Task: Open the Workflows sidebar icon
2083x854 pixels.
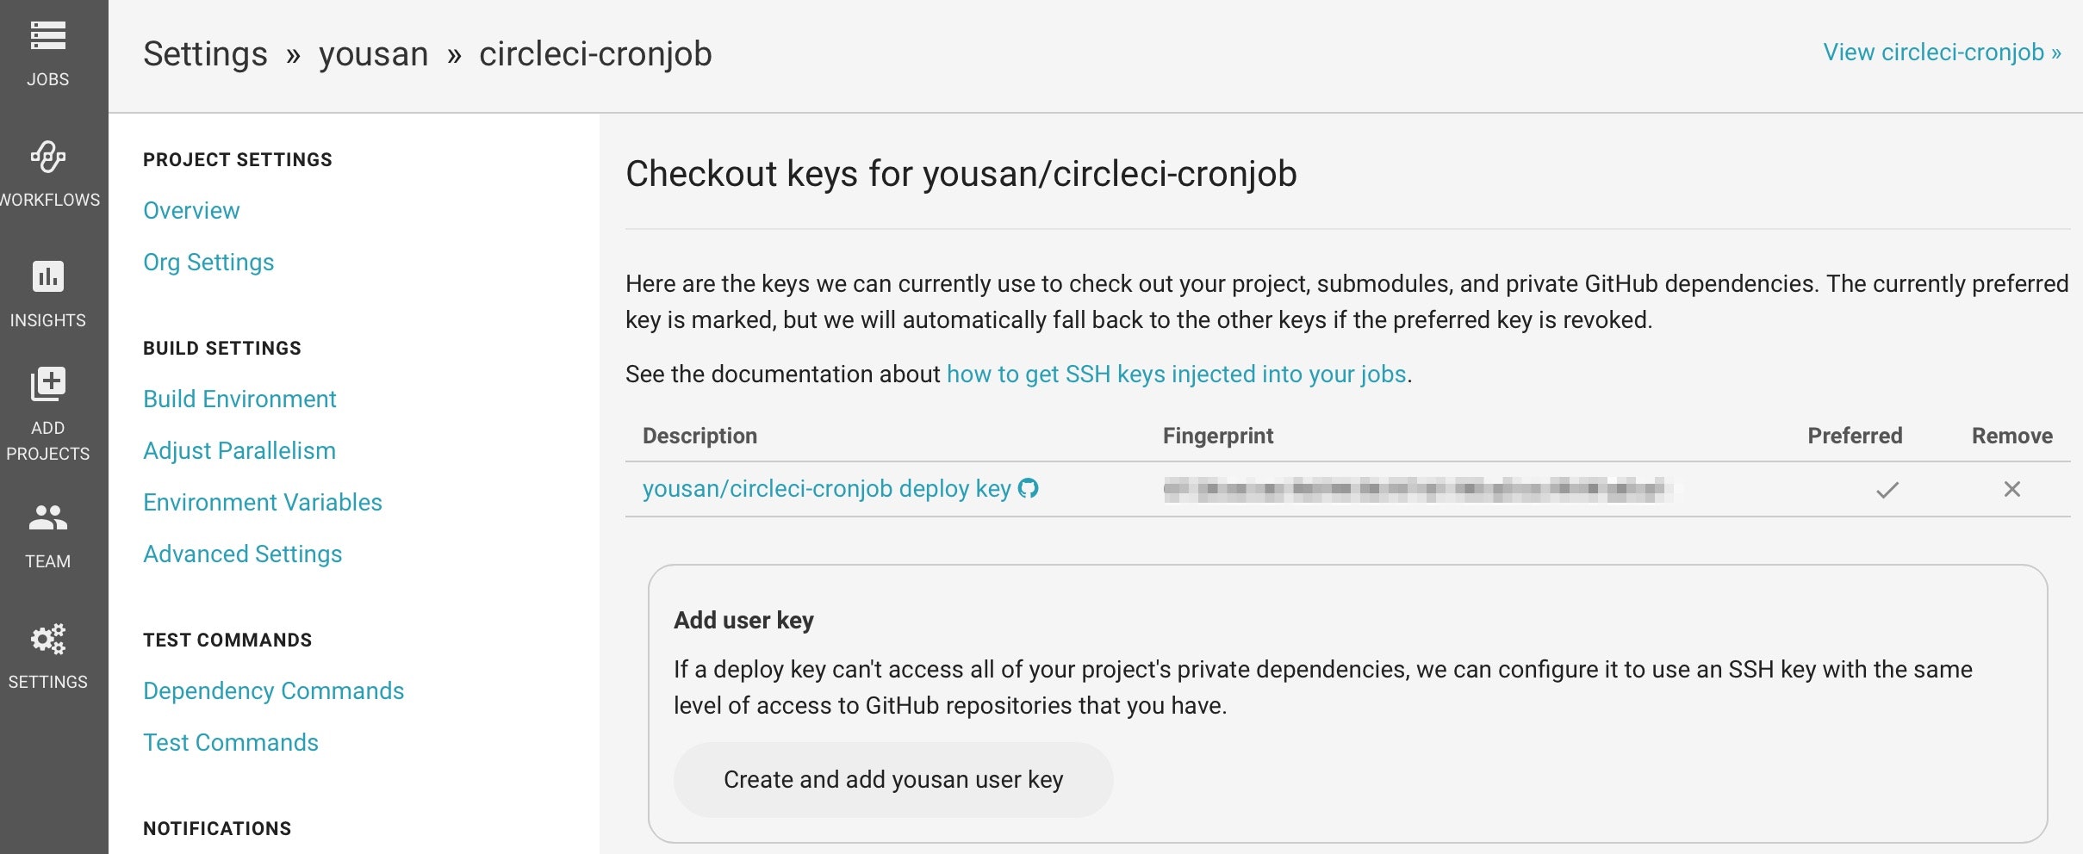Action: coord(48,158)
